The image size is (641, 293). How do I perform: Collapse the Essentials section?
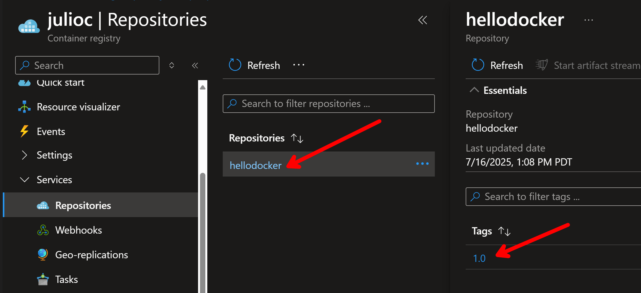coord(474,90)
